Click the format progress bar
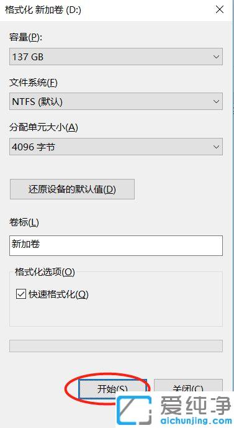Image resolution: width=234 pixels, height=428 pixels. click(x=116, y=346)
